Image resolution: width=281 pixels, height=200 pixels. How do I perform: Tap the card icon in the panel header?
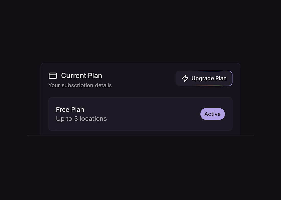click(53, 76)
